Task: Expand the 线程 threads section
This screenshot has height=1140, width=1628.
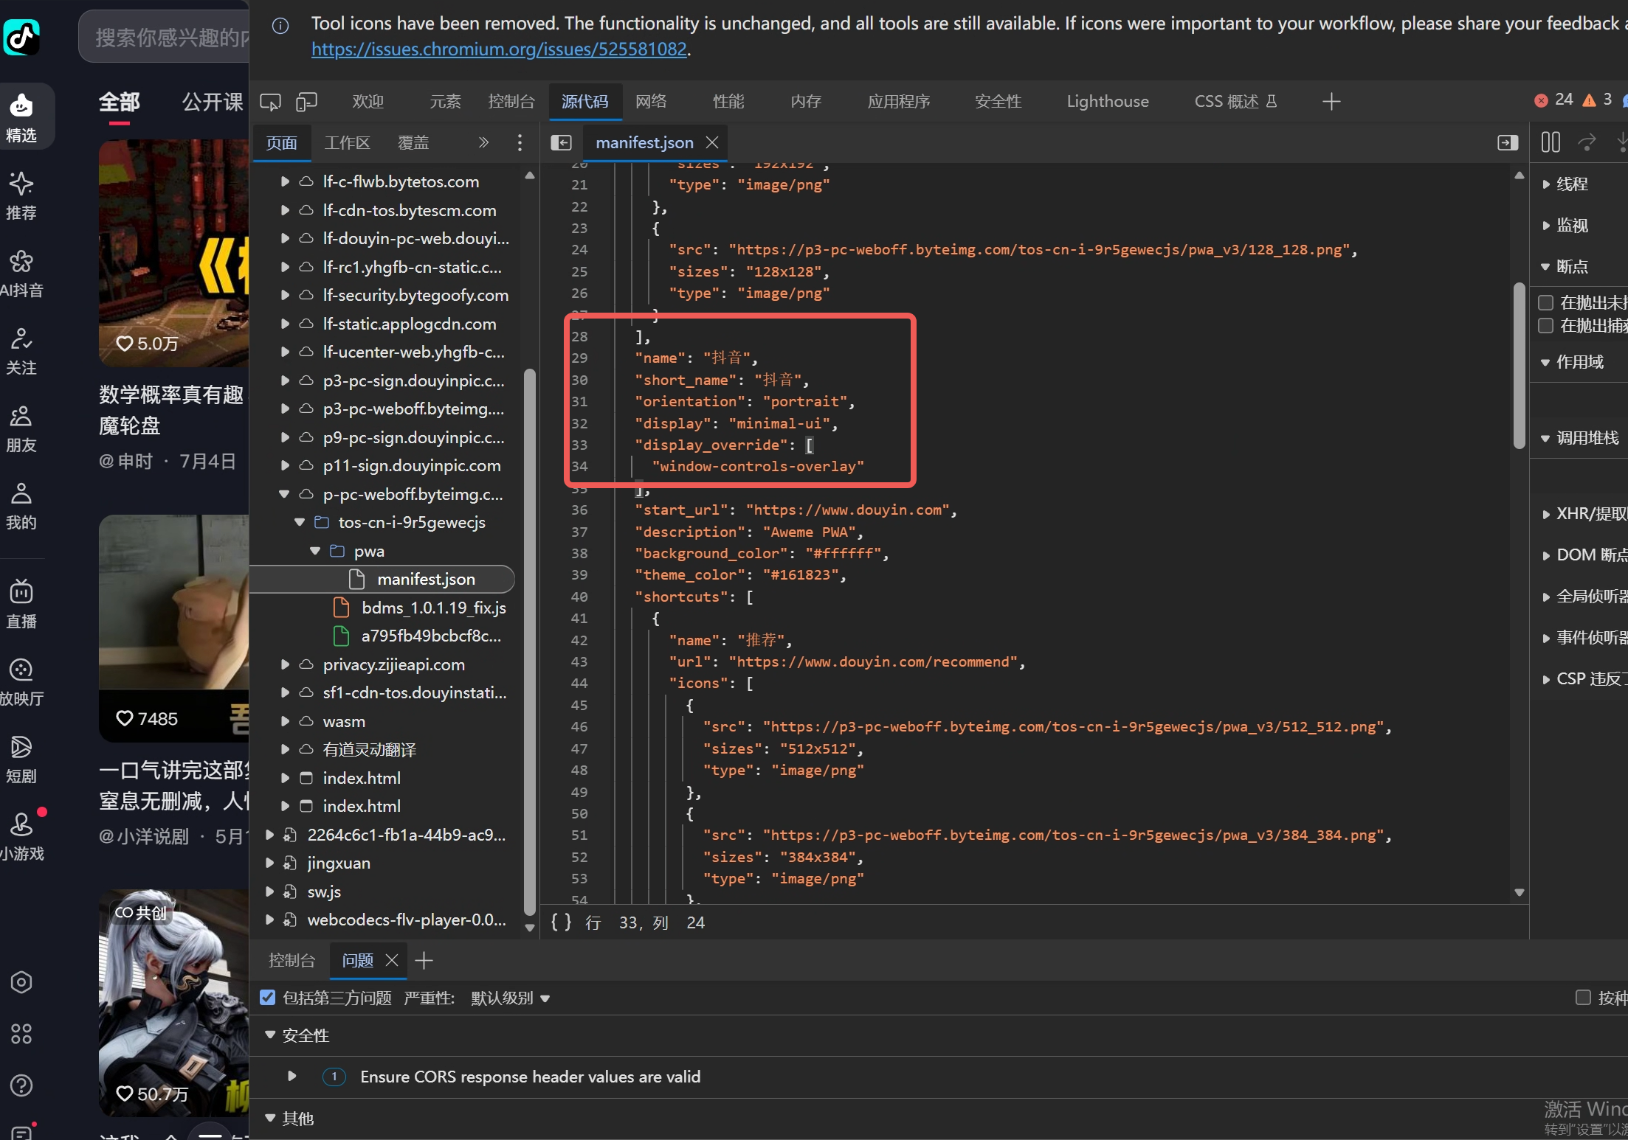Action: 1546,184
